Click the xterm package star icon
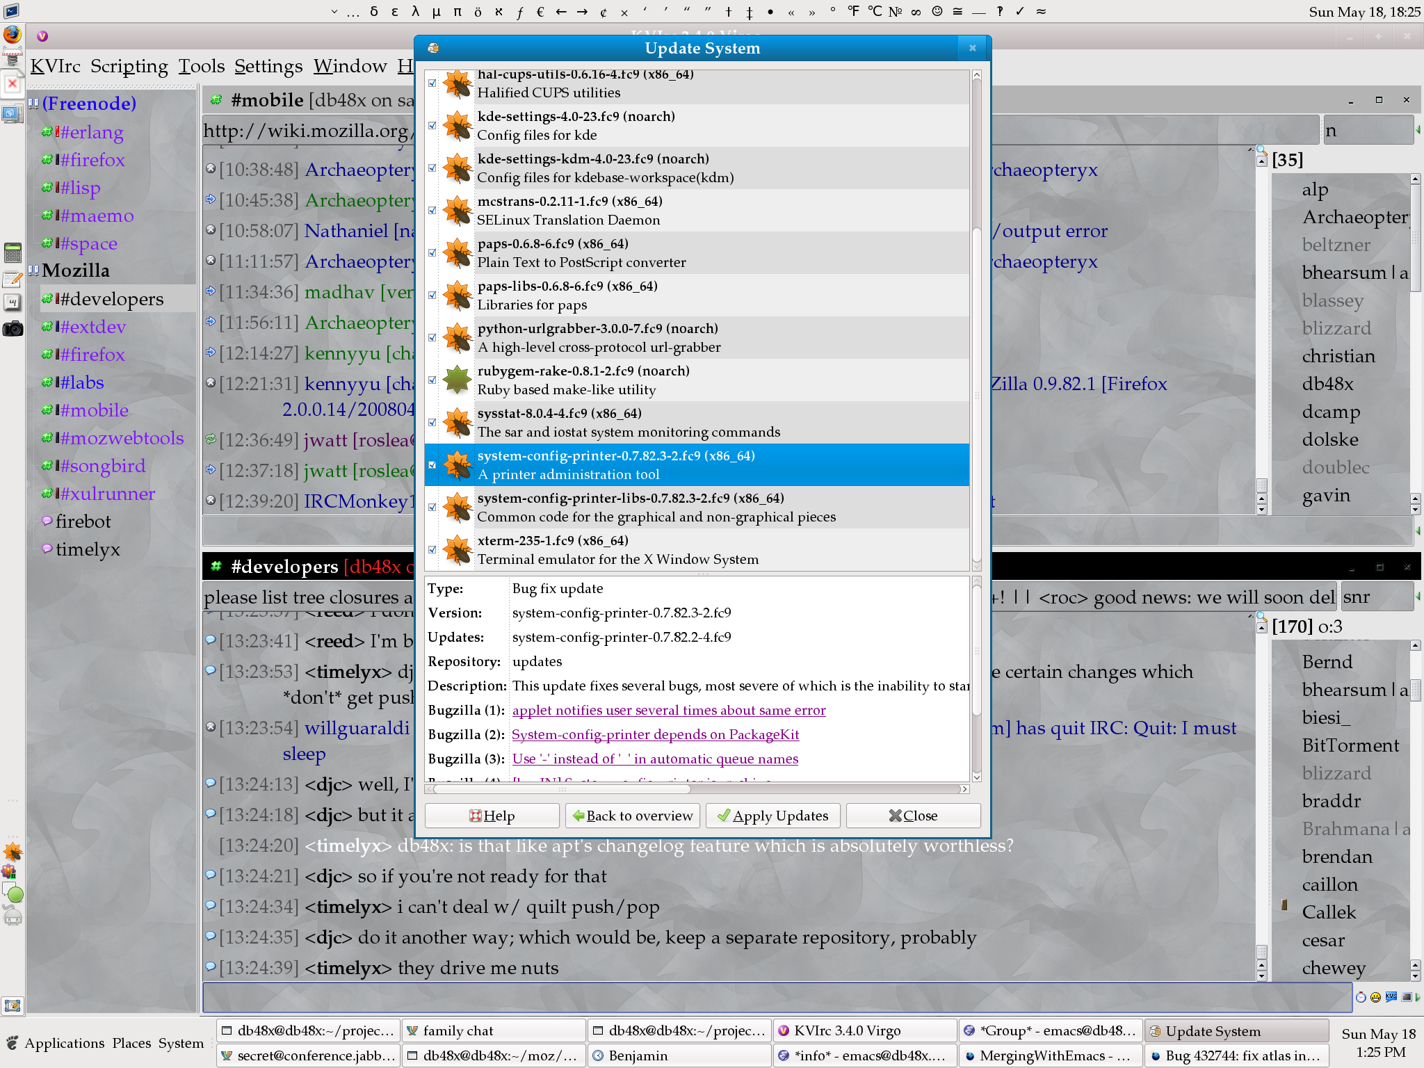Viewport: 1424px width, 1068px height. (x=458, y=550)
